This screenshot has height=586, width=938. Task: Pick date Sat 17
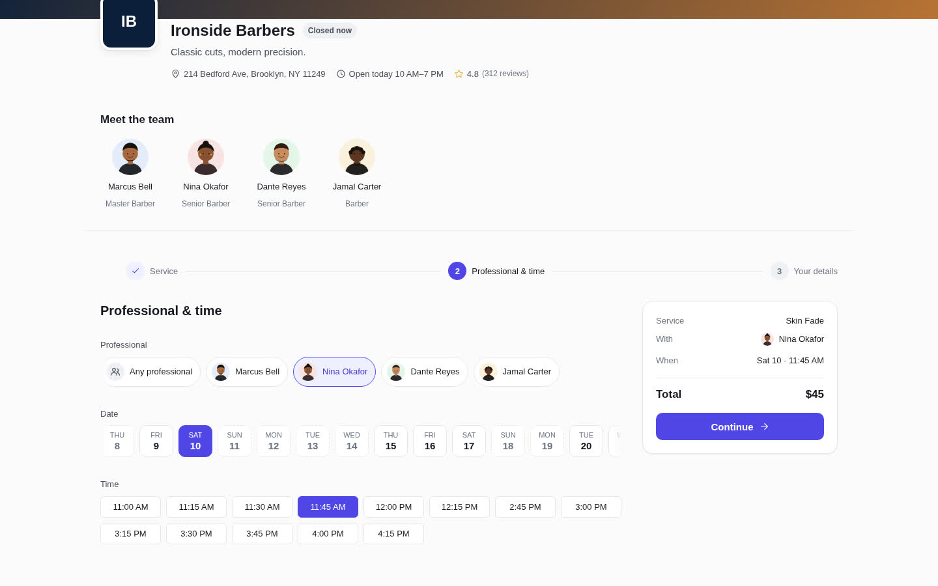click(469, 441)
